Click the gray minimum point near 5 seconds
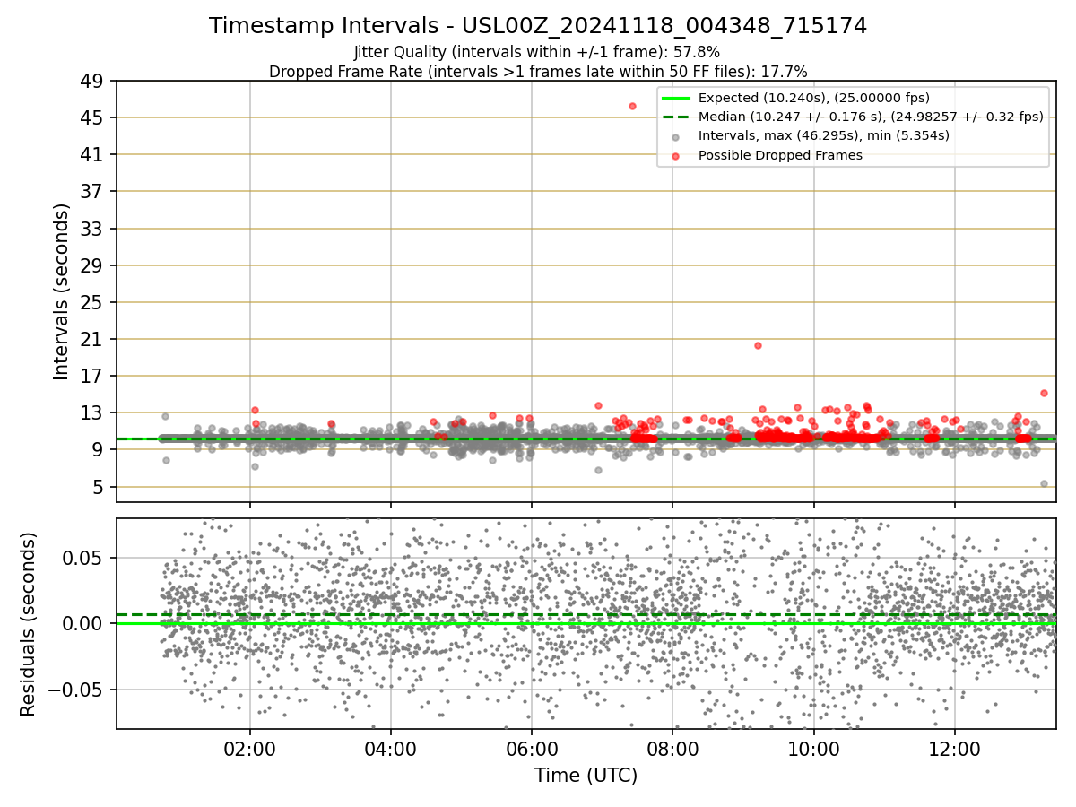 tap(1044, 483)
